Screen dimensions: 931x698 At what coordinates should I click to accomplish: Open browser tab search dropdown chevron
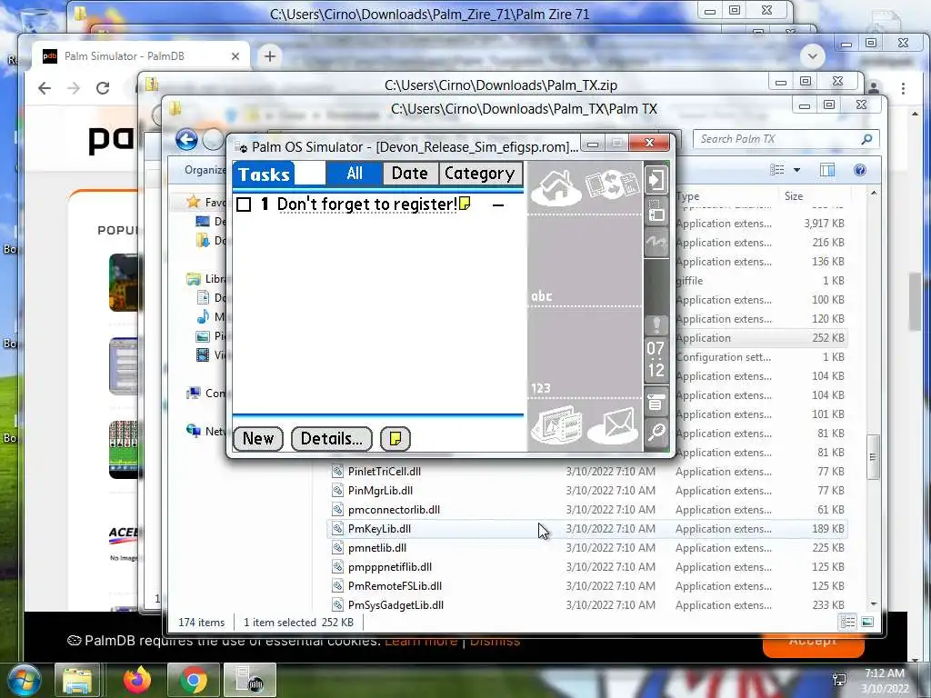pos(812,56)
